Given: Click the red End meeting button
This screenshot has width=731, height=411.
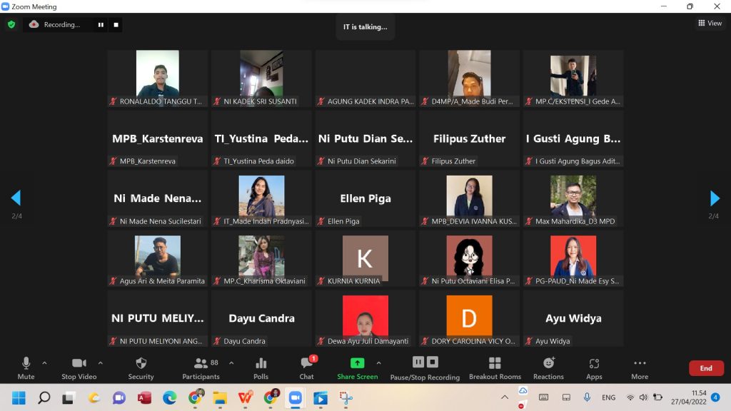Looking at the screenshot, I should click(x=705, y=368).
